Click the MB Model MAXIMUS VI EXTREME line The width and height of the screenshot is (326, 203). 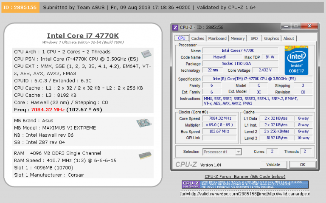[x=55, y=128]
